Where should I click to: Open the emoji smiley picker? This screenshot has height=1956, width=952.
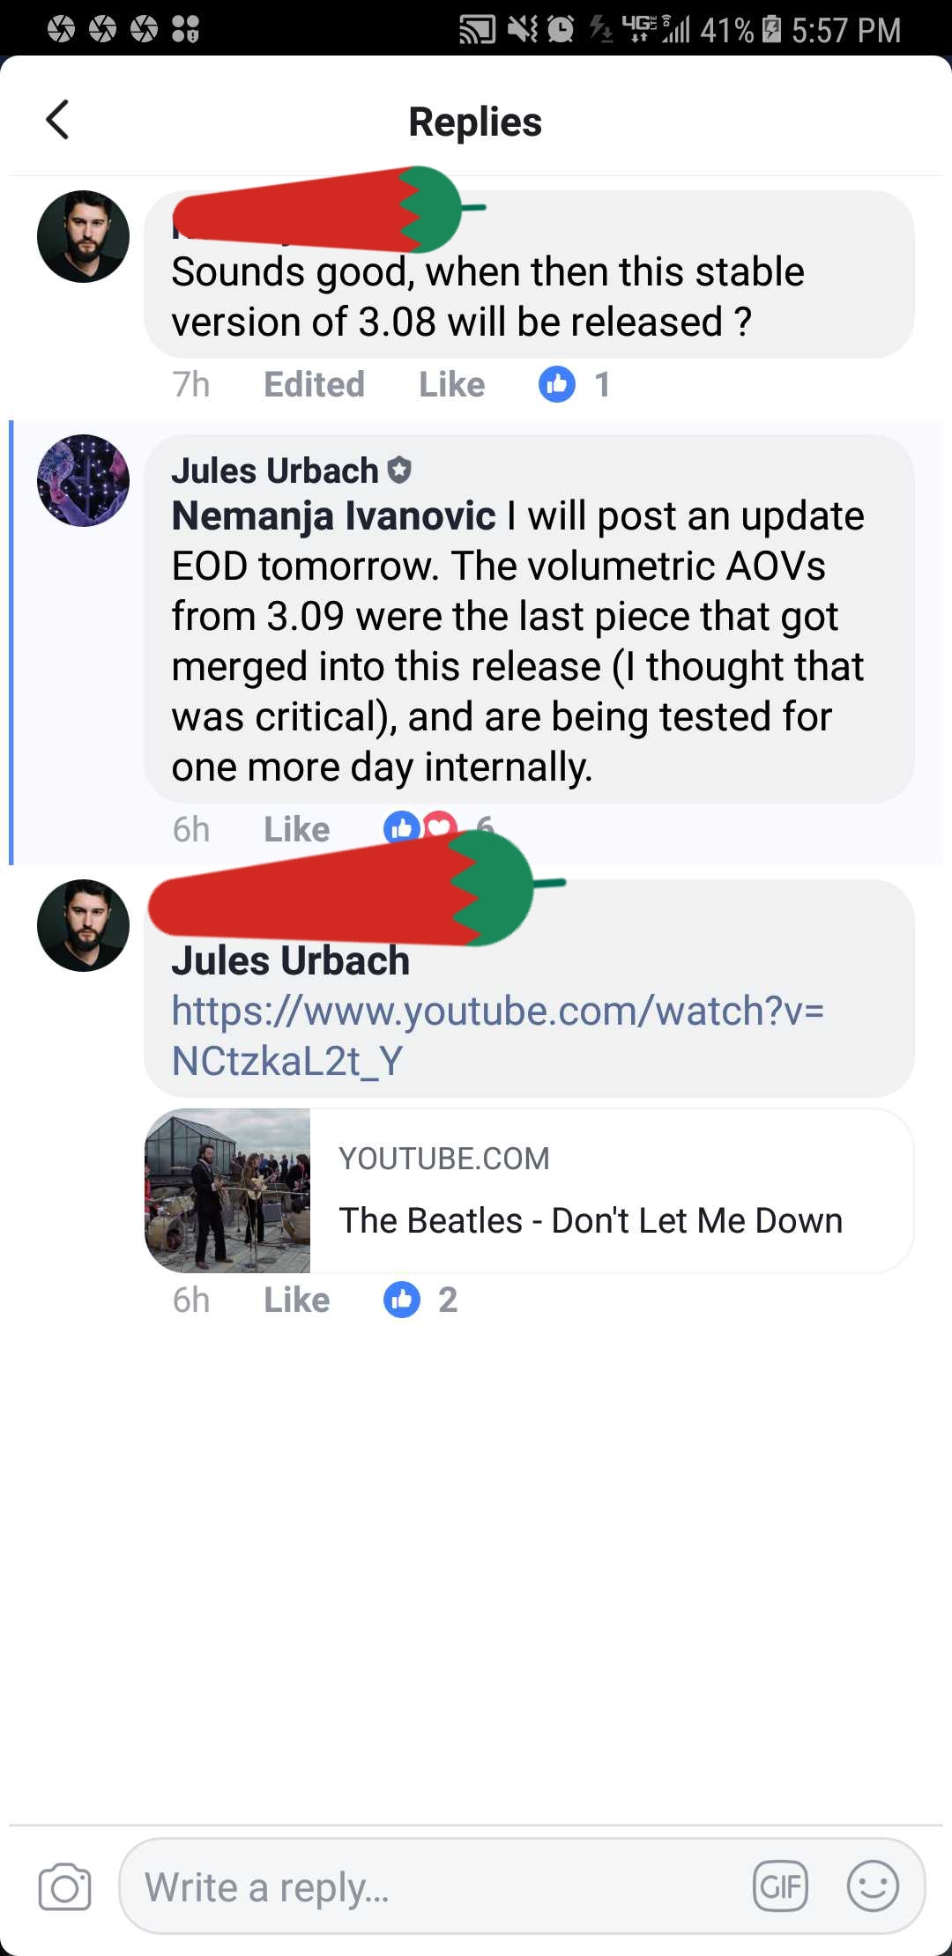point(873,1886)
